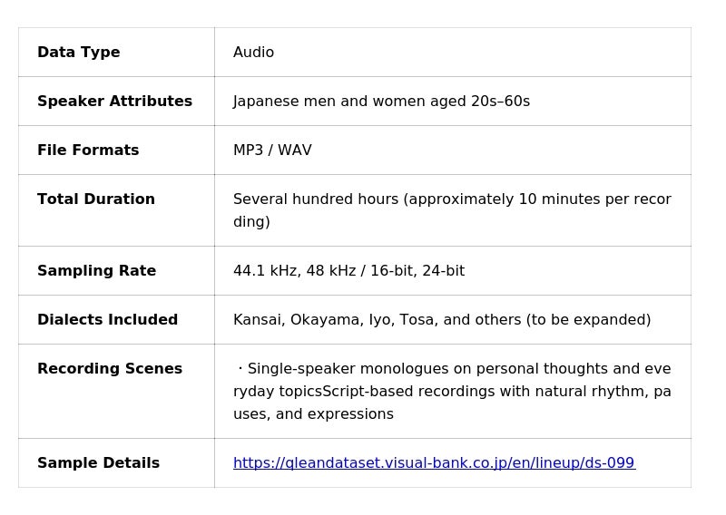Select the "Audio" value cell
This screenshot has height=515, width=726.
click(254, 53)
